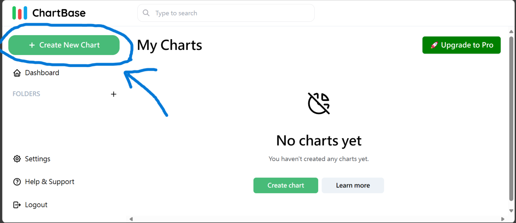Choose Logout from the sidebar
The width and height of the screenshot is (516, 223).
pyautogui.click(x=36, y=205)
